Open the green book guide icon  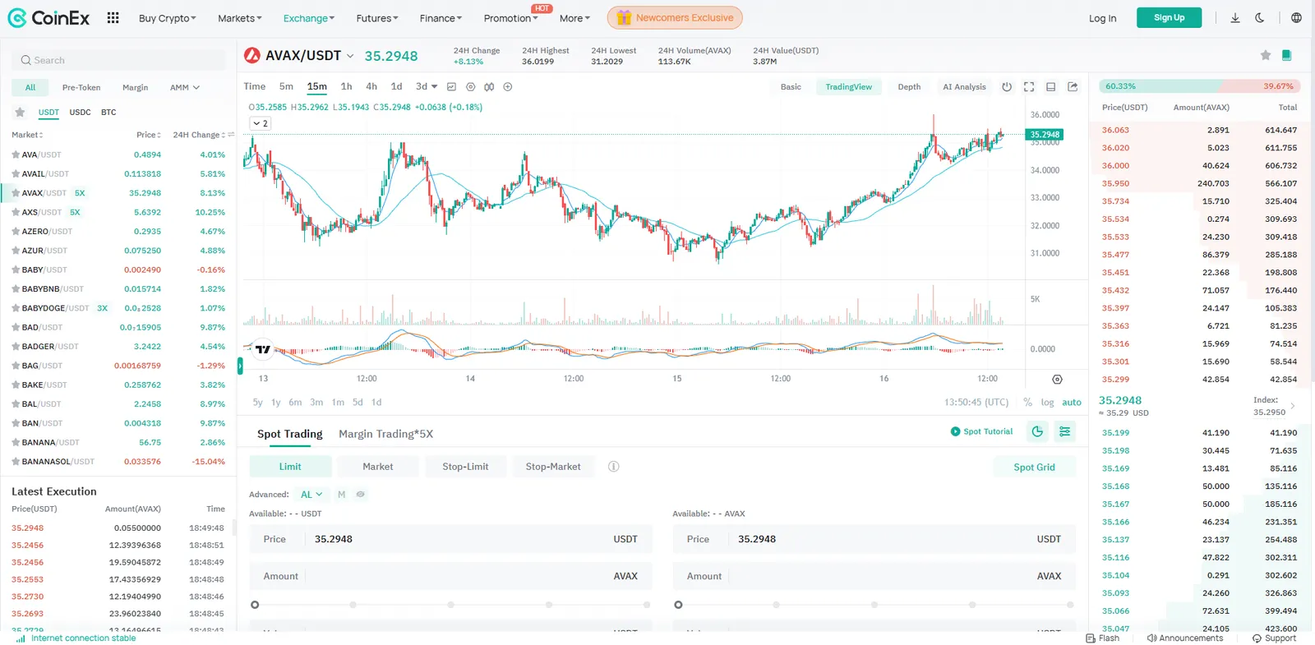coord(1286,55)
